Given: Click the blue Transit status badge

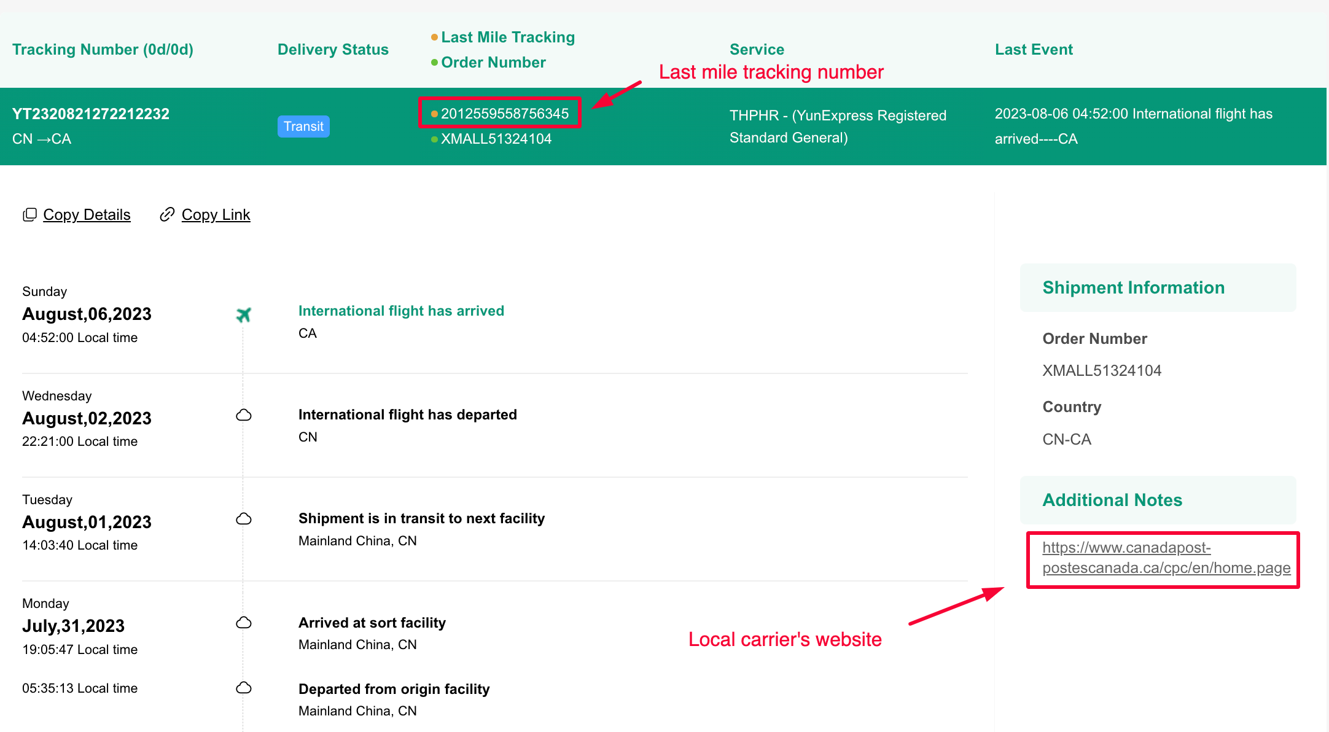Looking at the screenshot, I should coord(303,127).
